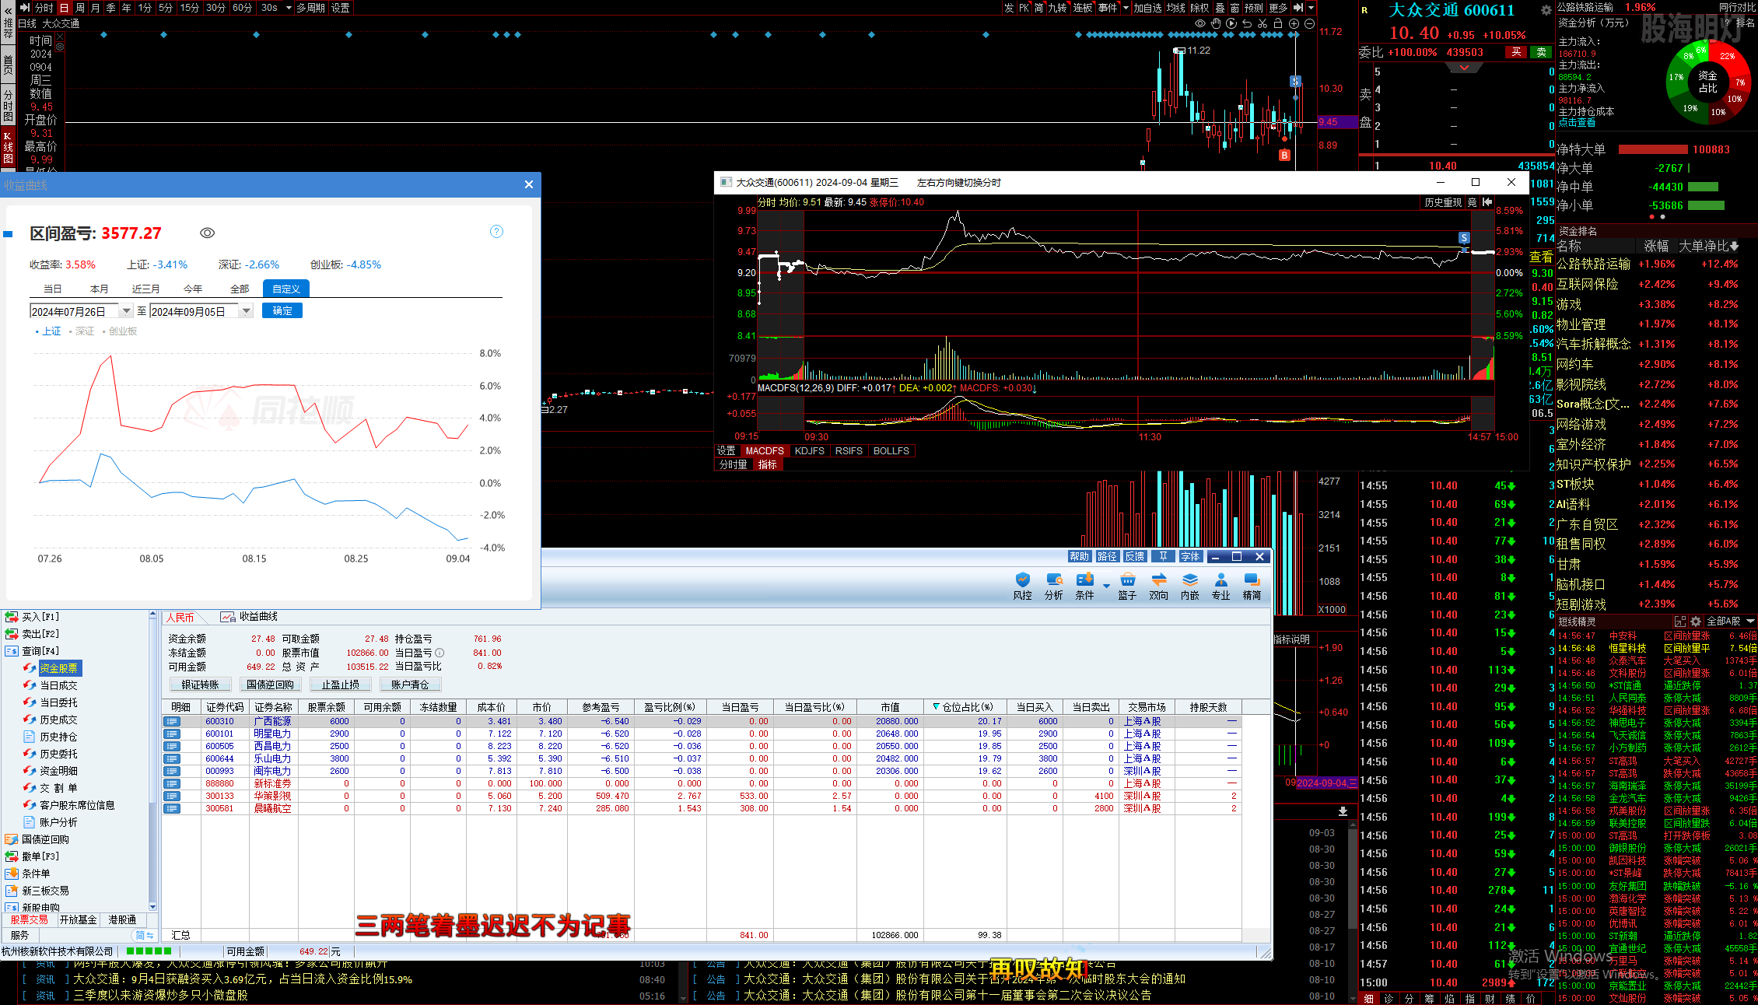The image size is (1758, 1005).
Task: Open the 华策影视 detail icon in 明细 column
Action: [172, 796]
